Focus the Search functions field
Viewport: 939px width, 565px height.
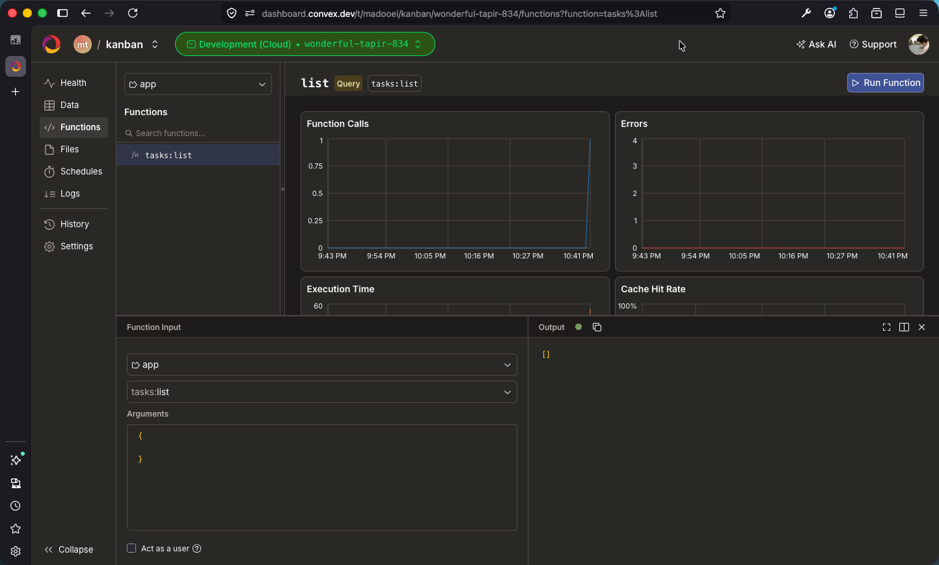(x=198, y=133)
